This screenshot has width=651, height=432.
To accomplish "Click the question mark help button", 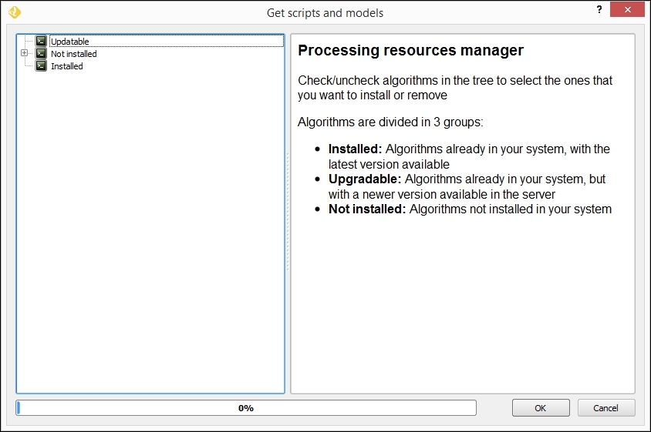I will click(599, 10).
